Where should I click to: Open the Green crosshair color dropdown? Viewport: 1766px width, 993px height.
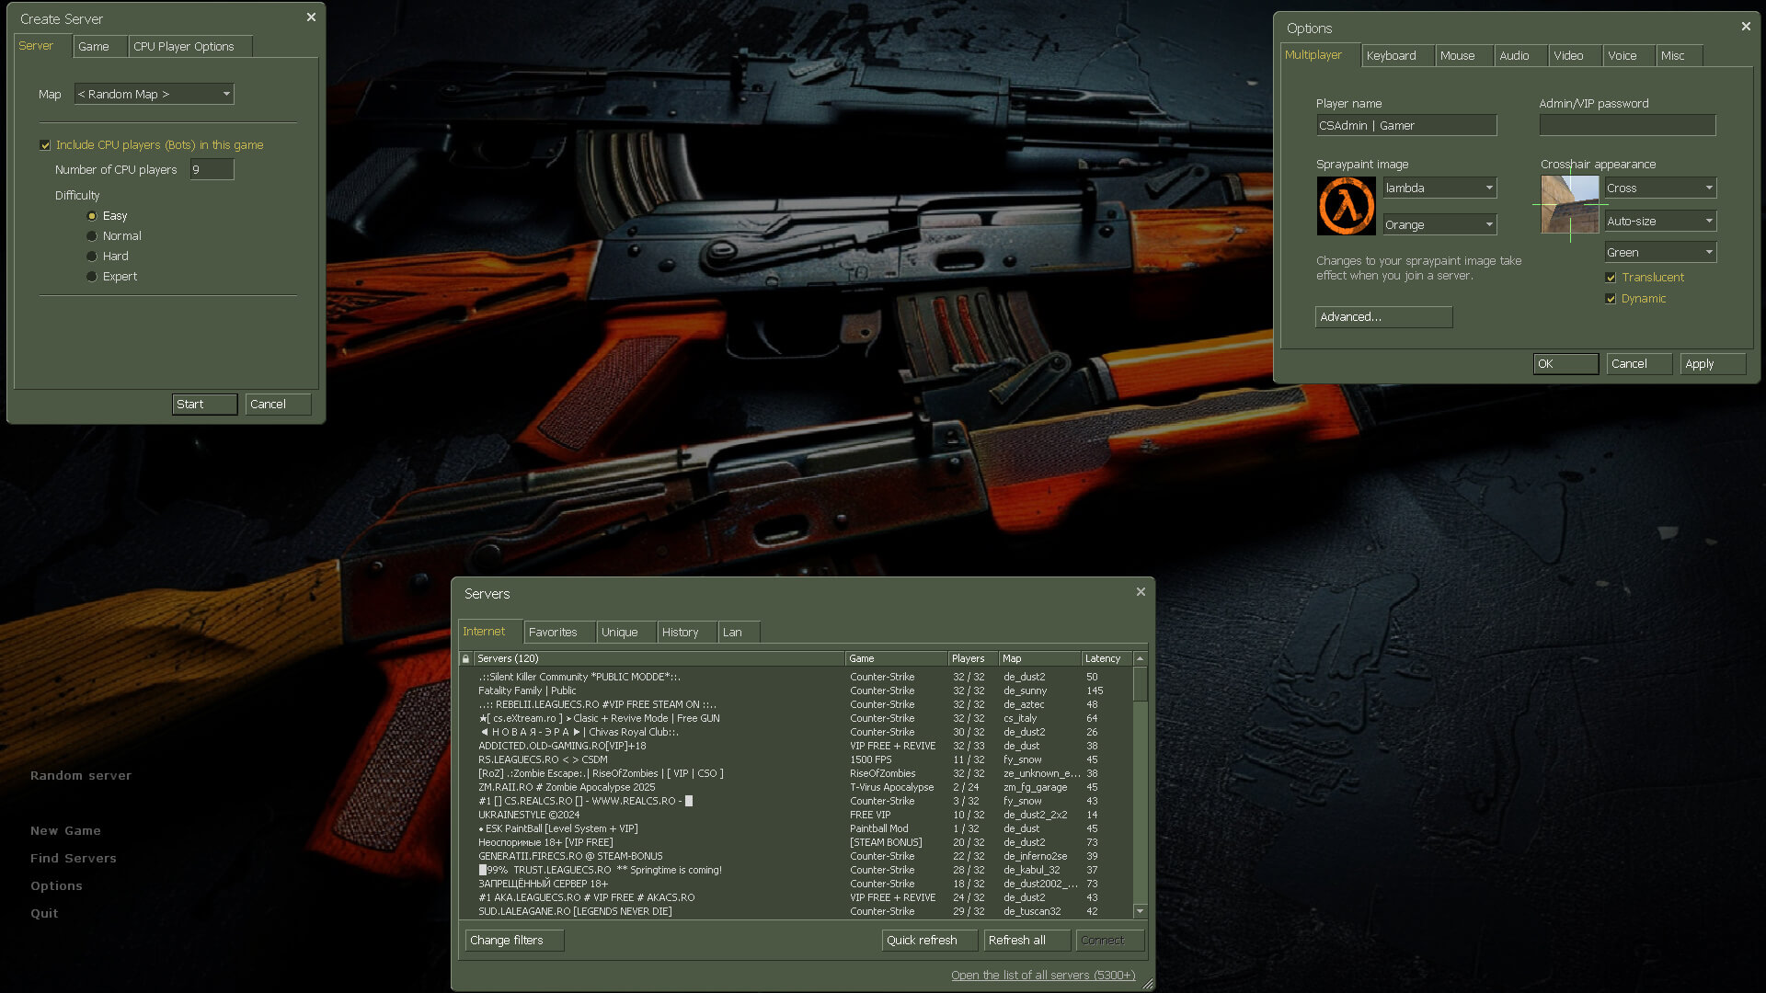coord(1660,252)
